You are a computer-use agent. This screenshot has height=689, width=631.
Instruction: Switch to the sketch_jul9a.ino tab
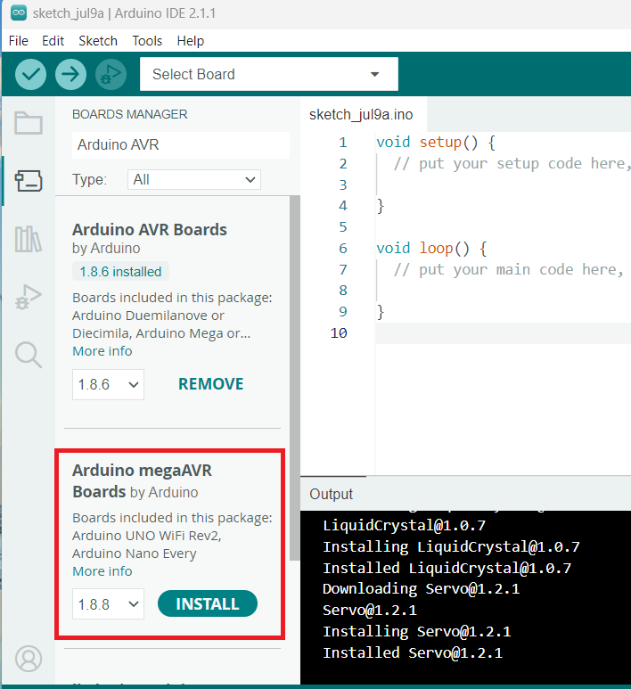pyautogui.click(x=361, y=115)
